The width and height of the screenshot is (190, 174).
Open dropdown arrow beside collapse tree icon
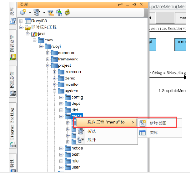click(44, 13)
